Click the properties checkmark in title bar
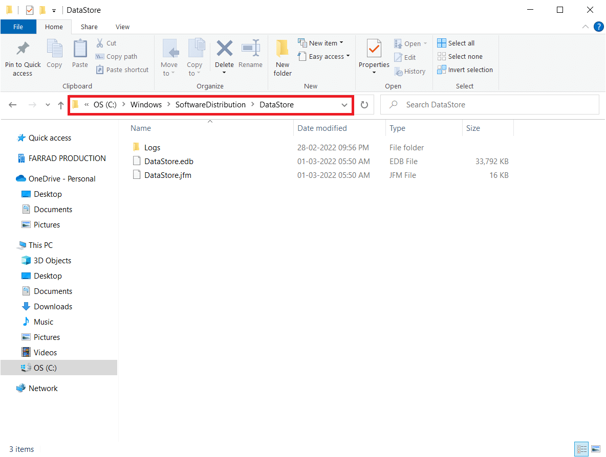606x457 pixels. 30,10
